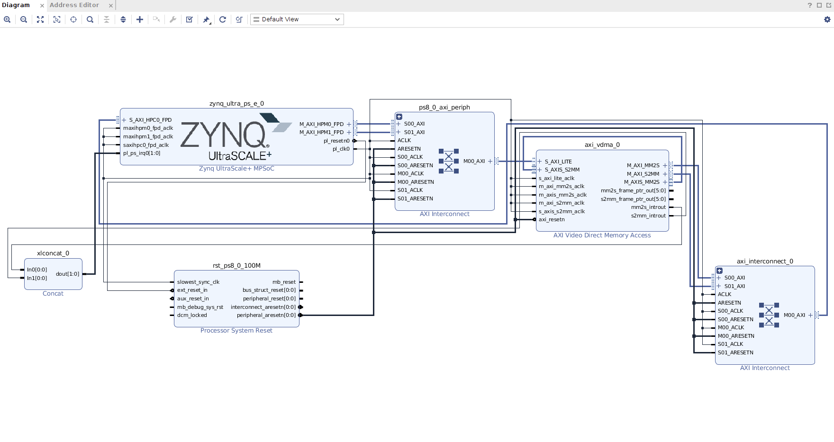834x442 pixels.
Task: Click the Customize Block wrench icon
Action: point(173,19)
